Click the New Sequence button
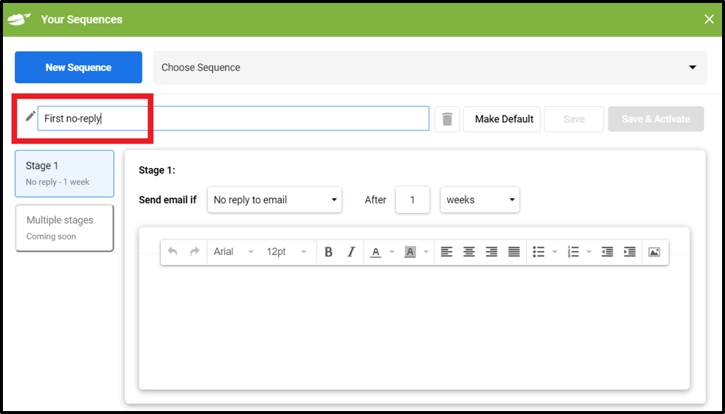725x414 pixels. 78,68
